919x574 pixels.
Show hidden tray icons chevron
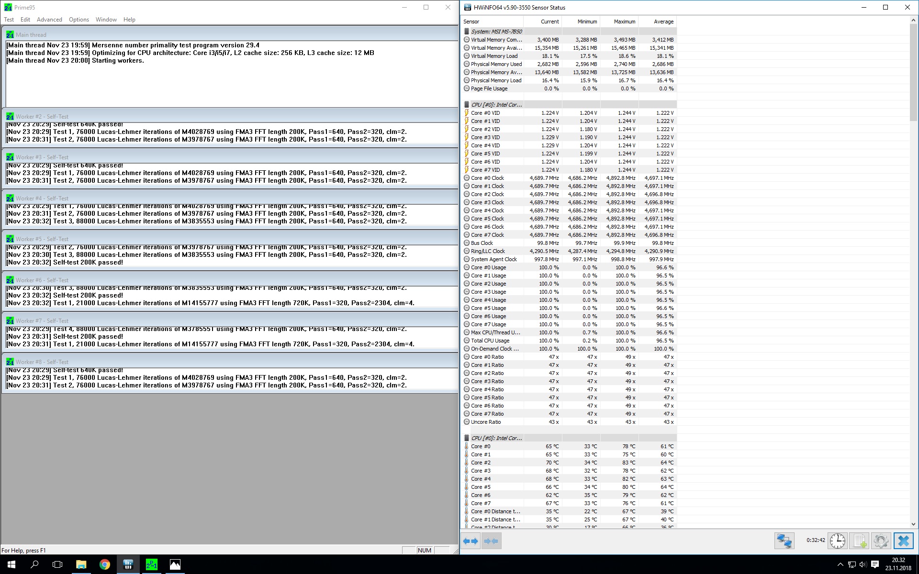click(840, 564)
